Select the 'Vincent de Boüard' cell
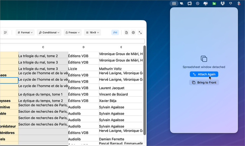Image resolution: width=245 pixels, height=146 pixels. (x=121, y=93)
